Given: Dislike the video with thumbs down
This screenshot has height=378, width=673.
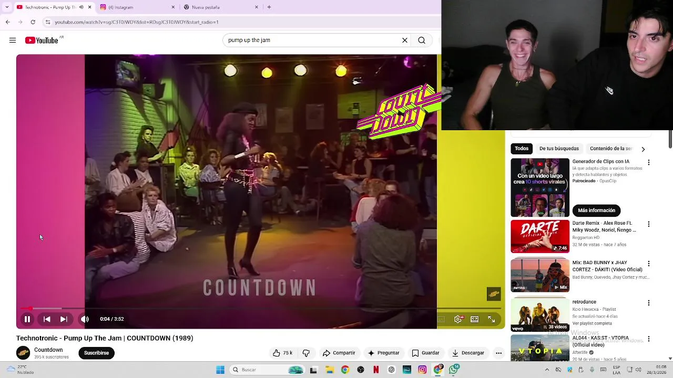Looking at the screenshot, I should [306, 353].
